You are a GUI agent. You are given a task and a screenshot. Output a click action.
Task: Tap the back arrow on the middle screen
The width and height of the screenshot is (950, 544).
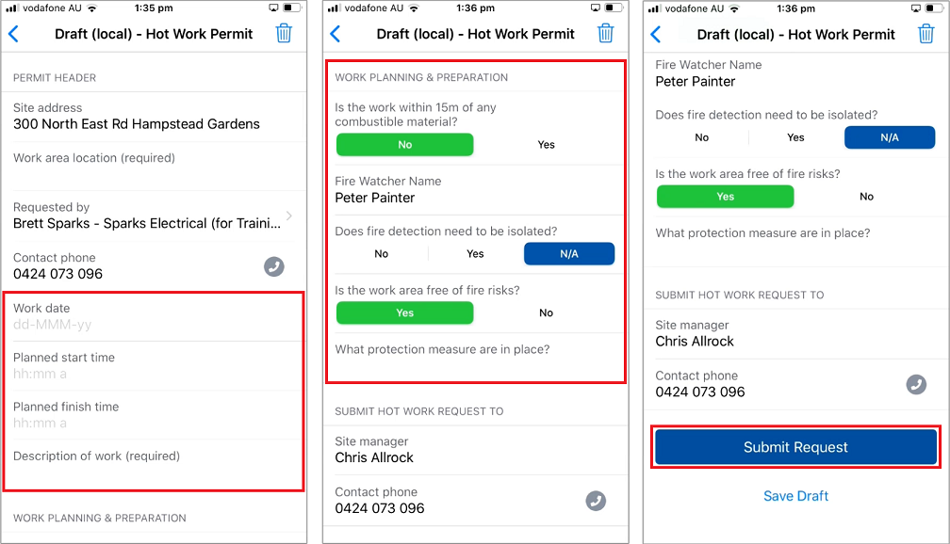tap(335, 34)
